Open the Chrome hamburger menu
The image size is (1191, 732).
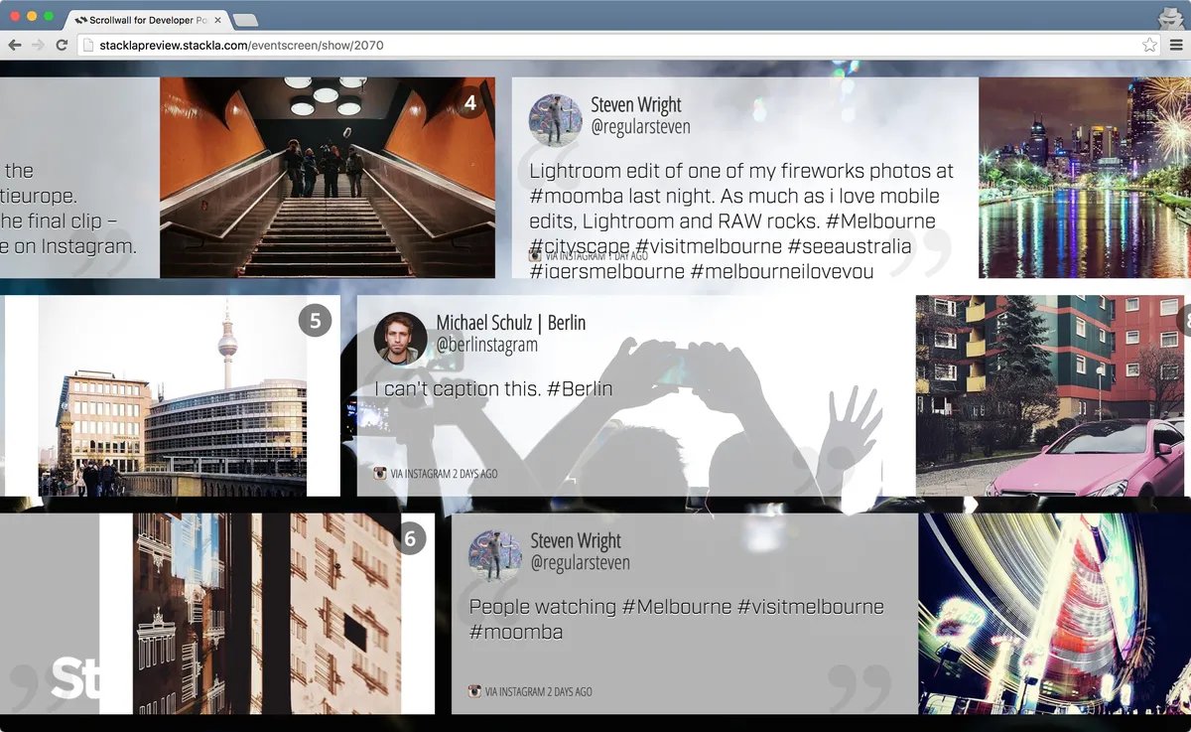point(1178,45)
